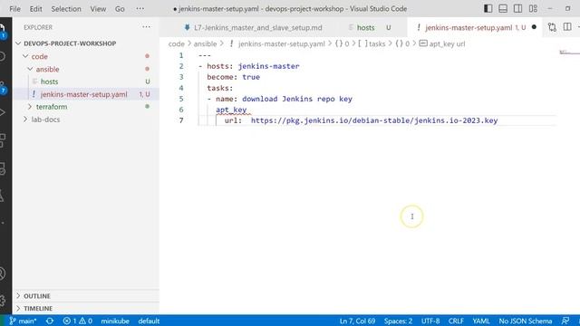Collapse the code folder

tap(39, 56)
